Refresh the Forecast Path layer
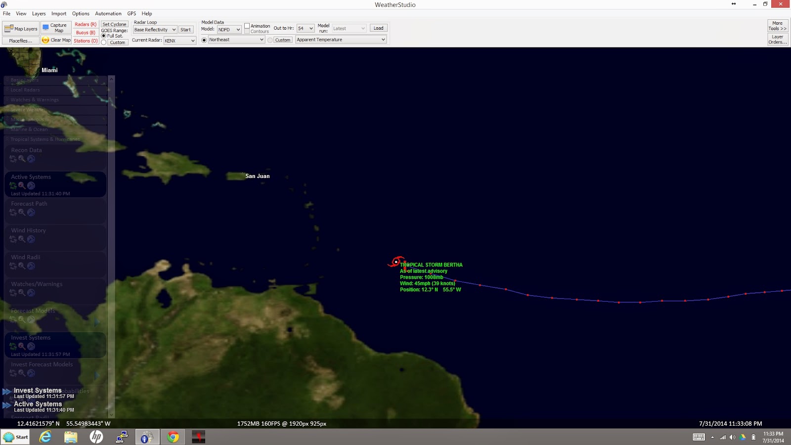Image resolution: width=791 pixels, height=445 pixels. tap(13, 212)
